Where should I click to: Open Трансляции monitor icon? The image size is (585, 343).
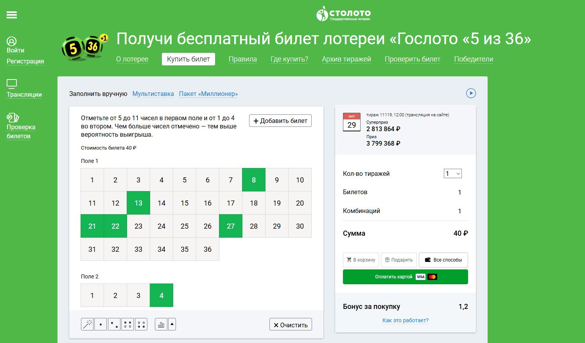pyautogui.click(x=12, y=83)
